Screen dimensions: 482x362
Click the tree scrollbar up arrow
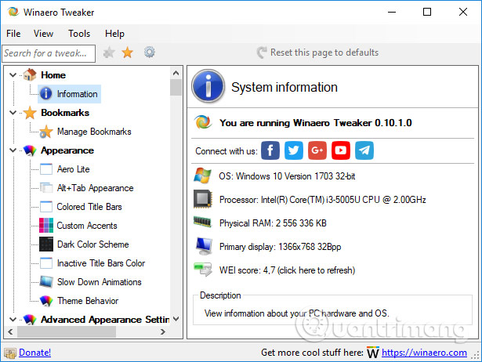click(x=176, y=73)
